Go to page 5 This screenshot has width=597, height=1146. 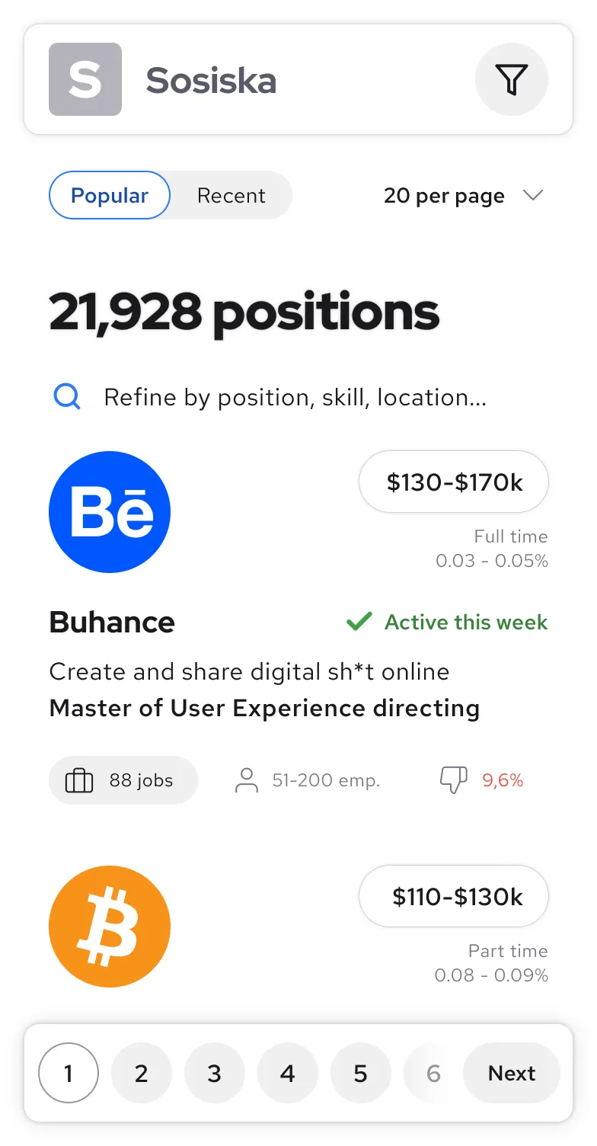coord(360,1074)
